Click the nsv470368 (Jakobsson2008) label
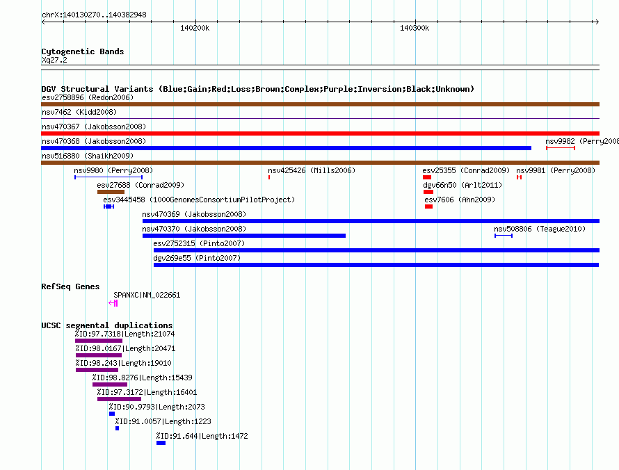Viewport: 619px width, 470px height. (x=94, y=141)
